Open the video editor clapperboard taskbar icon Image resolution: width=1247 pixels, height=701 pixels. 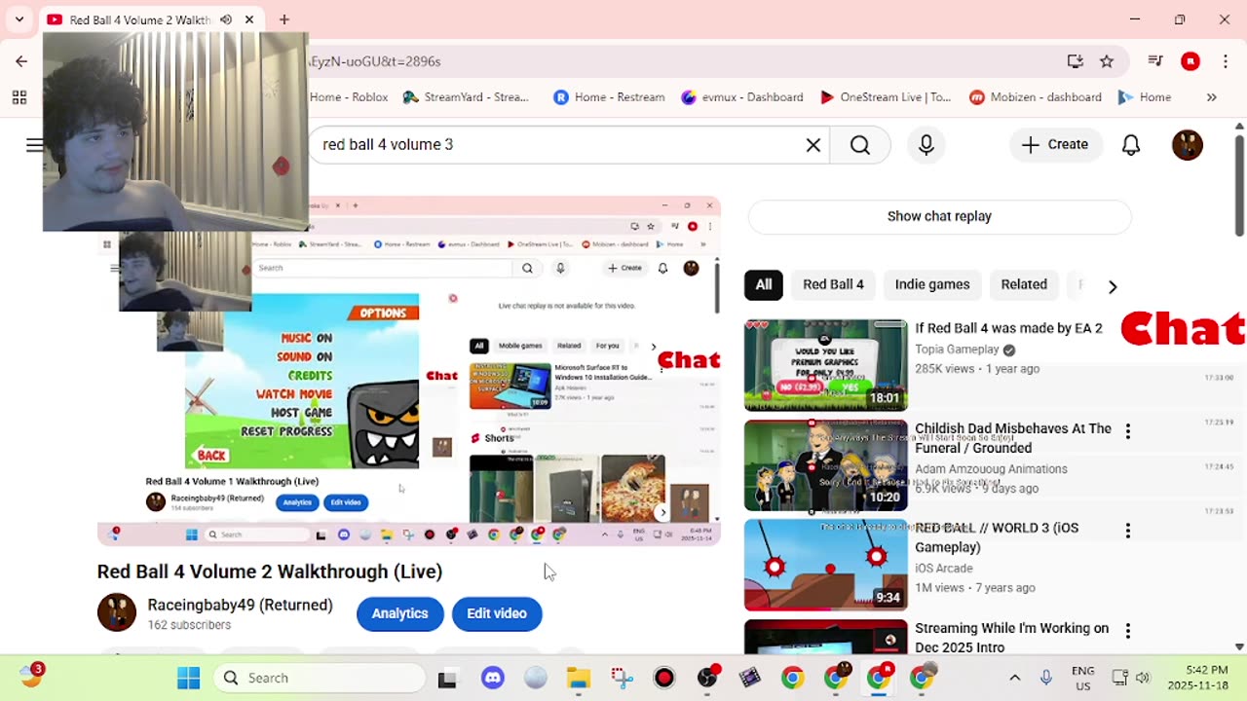[750, 678]
